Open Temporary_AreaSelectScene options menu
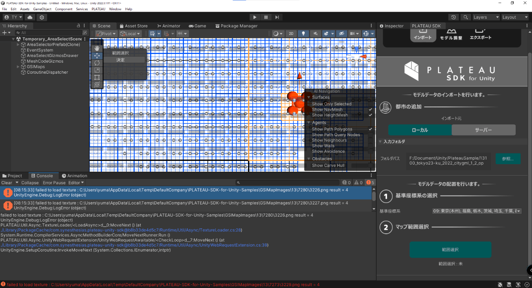 [x=85, y=39]
